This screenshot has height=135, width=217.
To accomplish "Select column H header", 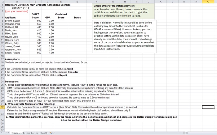I will pos(125,2).
